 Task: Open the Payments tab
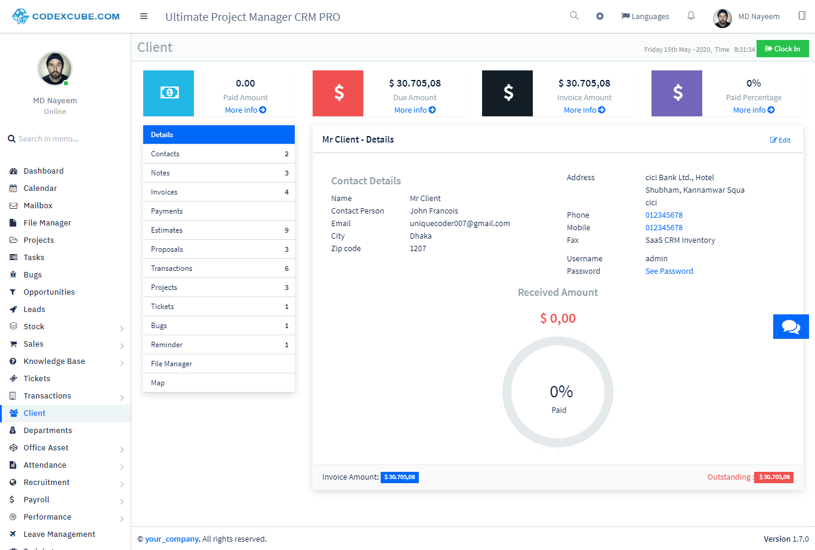point(219,211)
